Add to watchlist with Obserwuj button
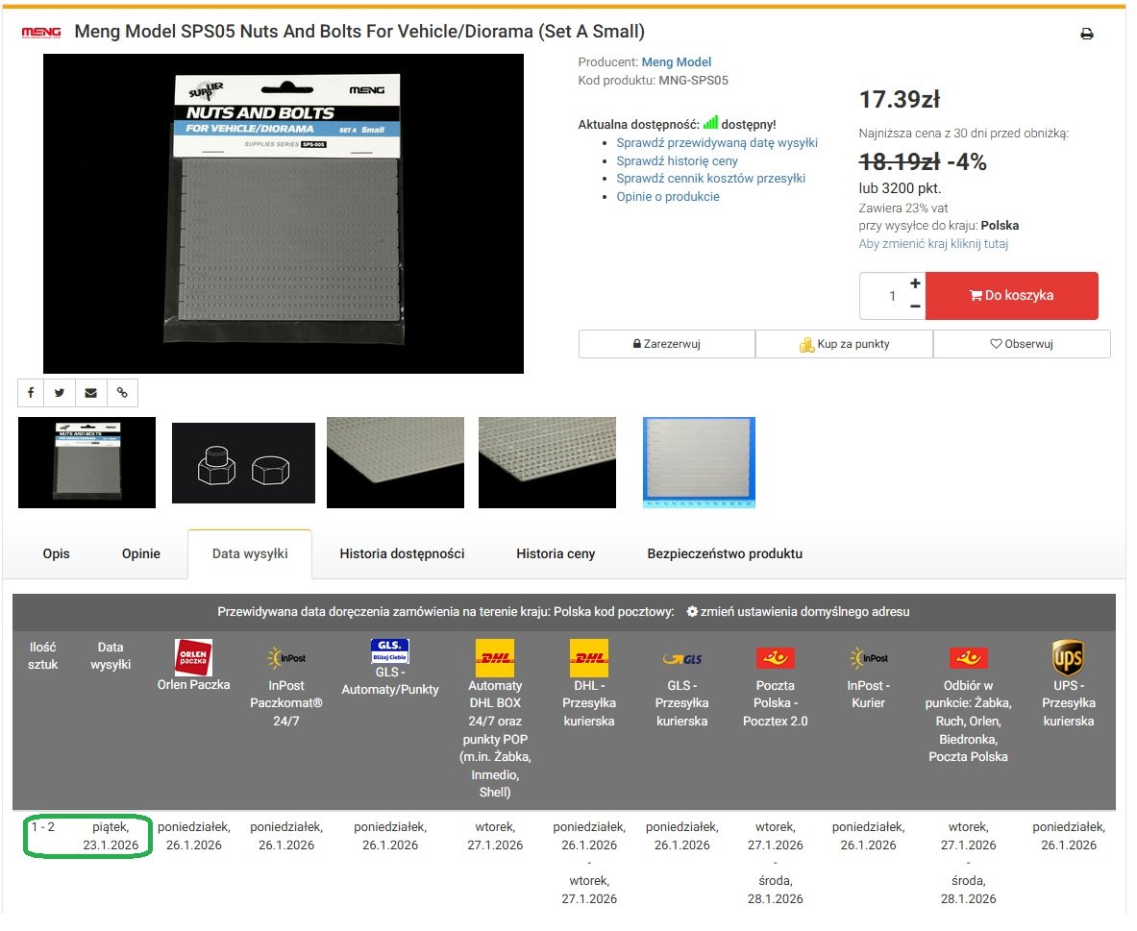The image size is (1137, 931). tap(1022, 344)
